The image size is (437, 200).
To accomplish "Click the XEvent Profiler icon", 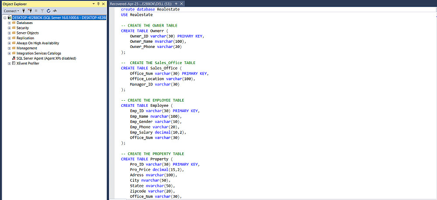I will tap(14, 63).
